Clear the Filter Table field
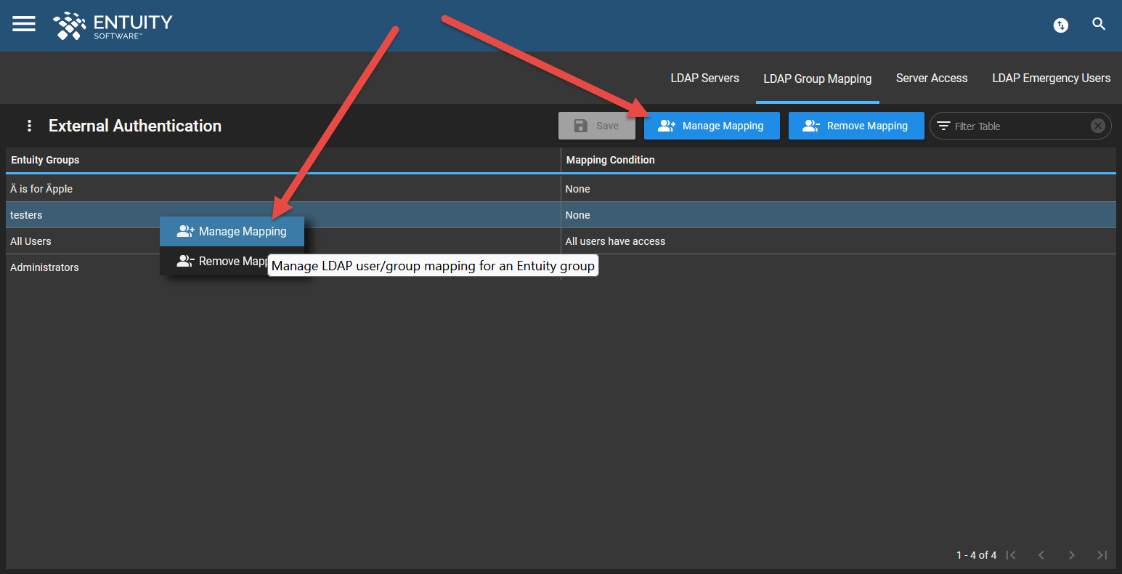Viewport: 1122px width, 574px height. 1097,126
